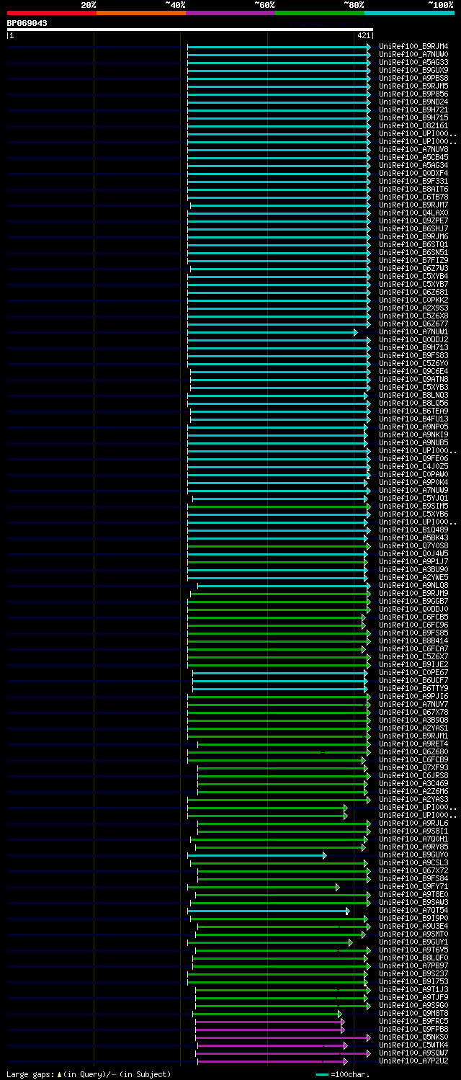Viewport: 461px width, 1080px height.
Task: Select the UniRef100_Q6Z7W3 label
Action: tap(413, 268)
